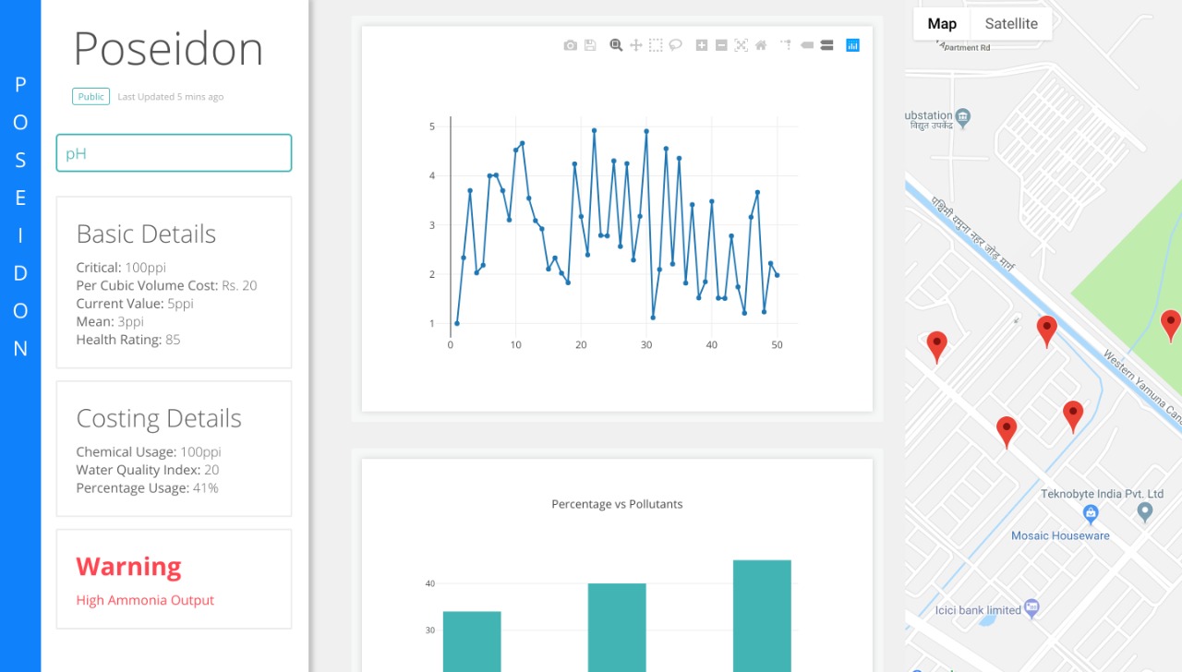This screenshot has height=672, width=1182.
Task: Click the Teknobyte India Pvt. Ltd place label
Action: pos(1102,494)
